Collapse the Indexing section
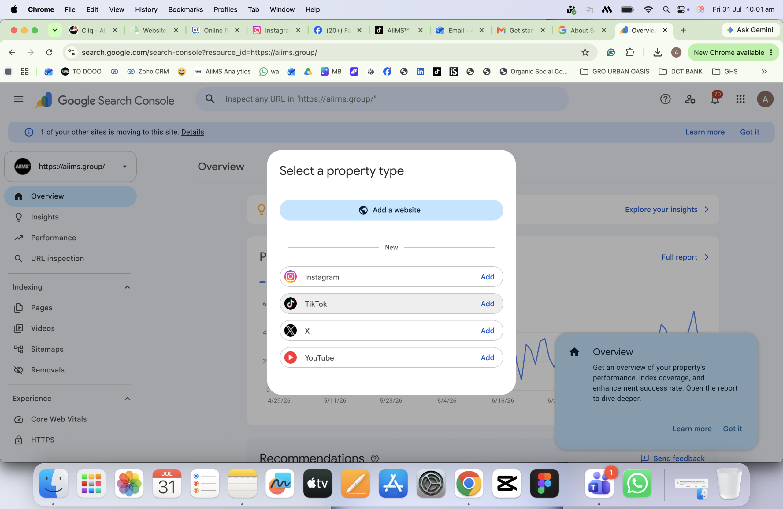 (x=127, y=287)
